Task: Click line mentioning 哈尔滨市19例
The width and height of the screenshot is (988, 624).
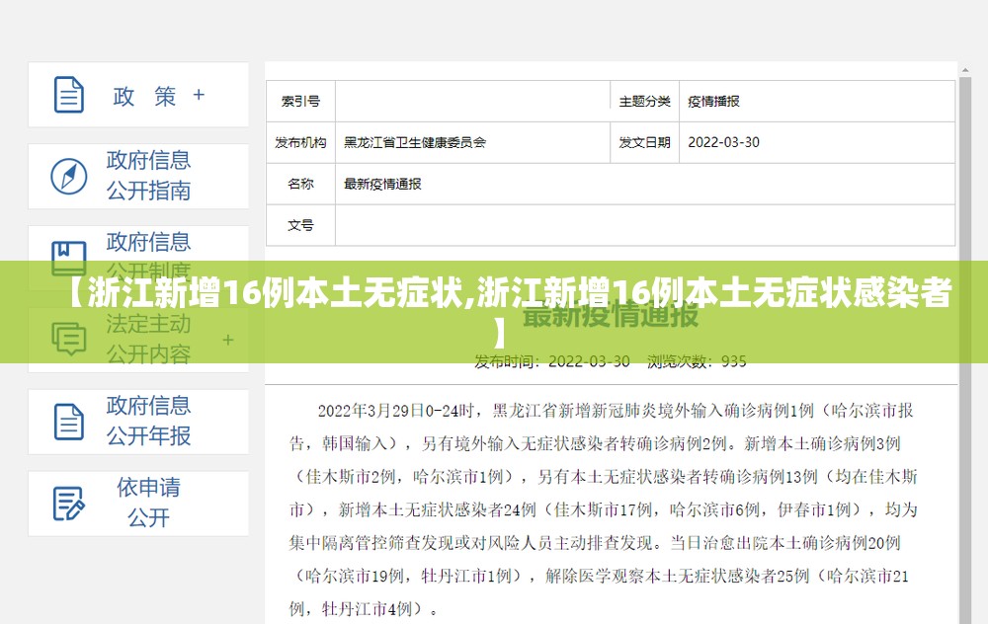Action: [600, 576]
